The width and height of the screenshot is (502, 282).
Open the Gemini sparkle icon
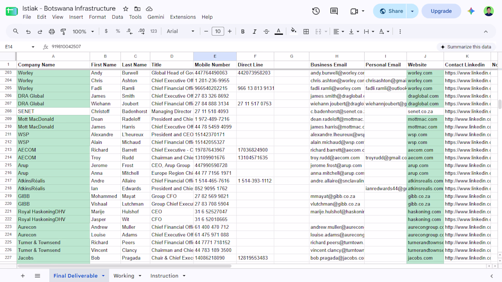tap(471, 11)
